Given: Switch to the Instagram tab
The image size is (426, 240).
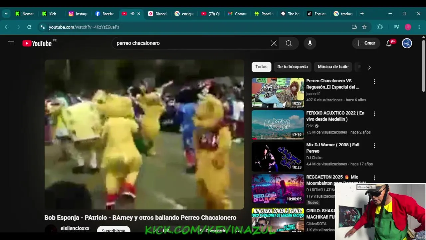Looking at the screenshot, I should tap(78, 14).
